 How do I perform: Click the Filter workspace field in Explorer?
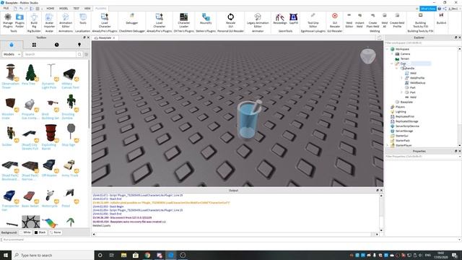(x=422, y=43)
